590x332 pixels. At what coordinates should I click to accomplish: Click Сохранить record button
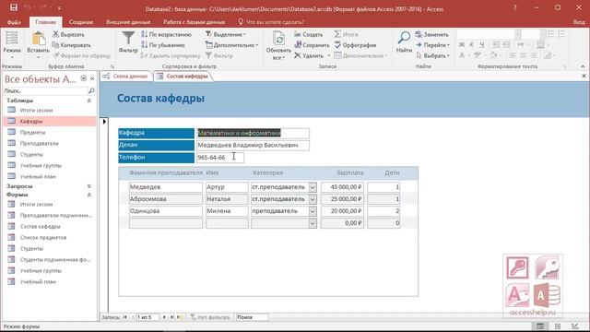point(312,45)
